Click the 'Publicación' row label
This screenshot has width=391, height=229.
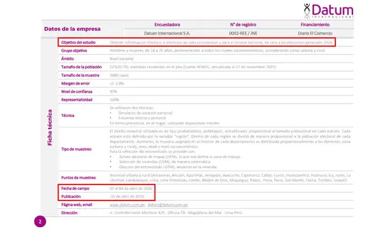(x=71, y=197)
